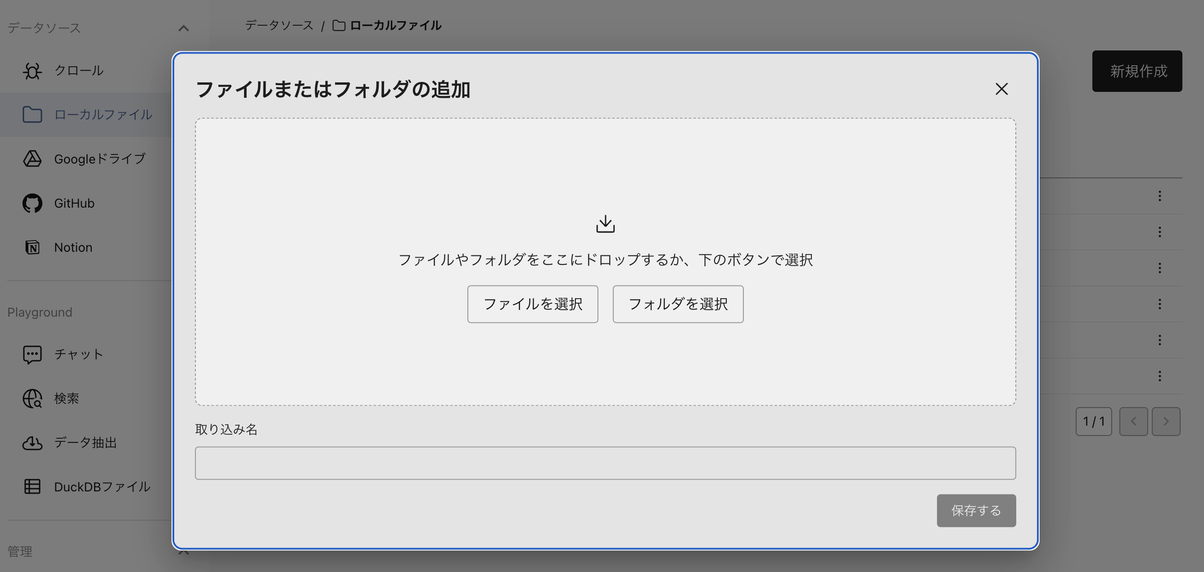Select the Googleドライブ source icon
This screenshot has height=572, width=1204.
coord(32,159)
